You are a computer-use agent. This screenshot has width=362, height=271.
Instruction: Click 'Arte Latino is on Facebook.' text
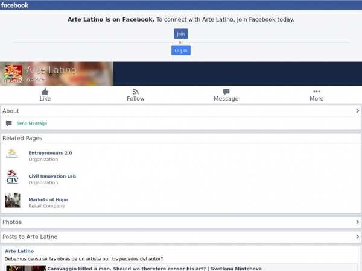(x=111, y=20)
